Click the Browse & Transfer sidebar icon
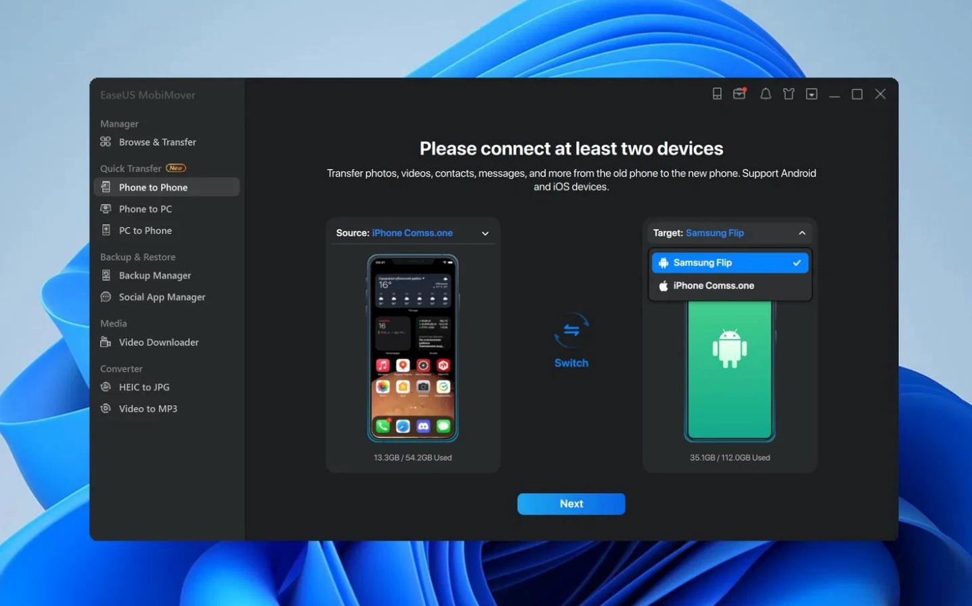This screenshot has width=972, height=606. click(106, 142)
